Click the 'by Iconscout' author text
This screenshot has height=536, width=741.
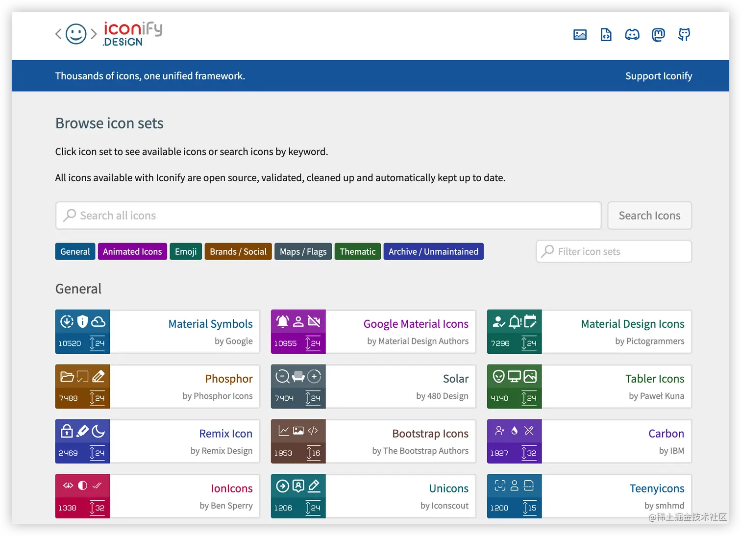[x=444, y=506]
